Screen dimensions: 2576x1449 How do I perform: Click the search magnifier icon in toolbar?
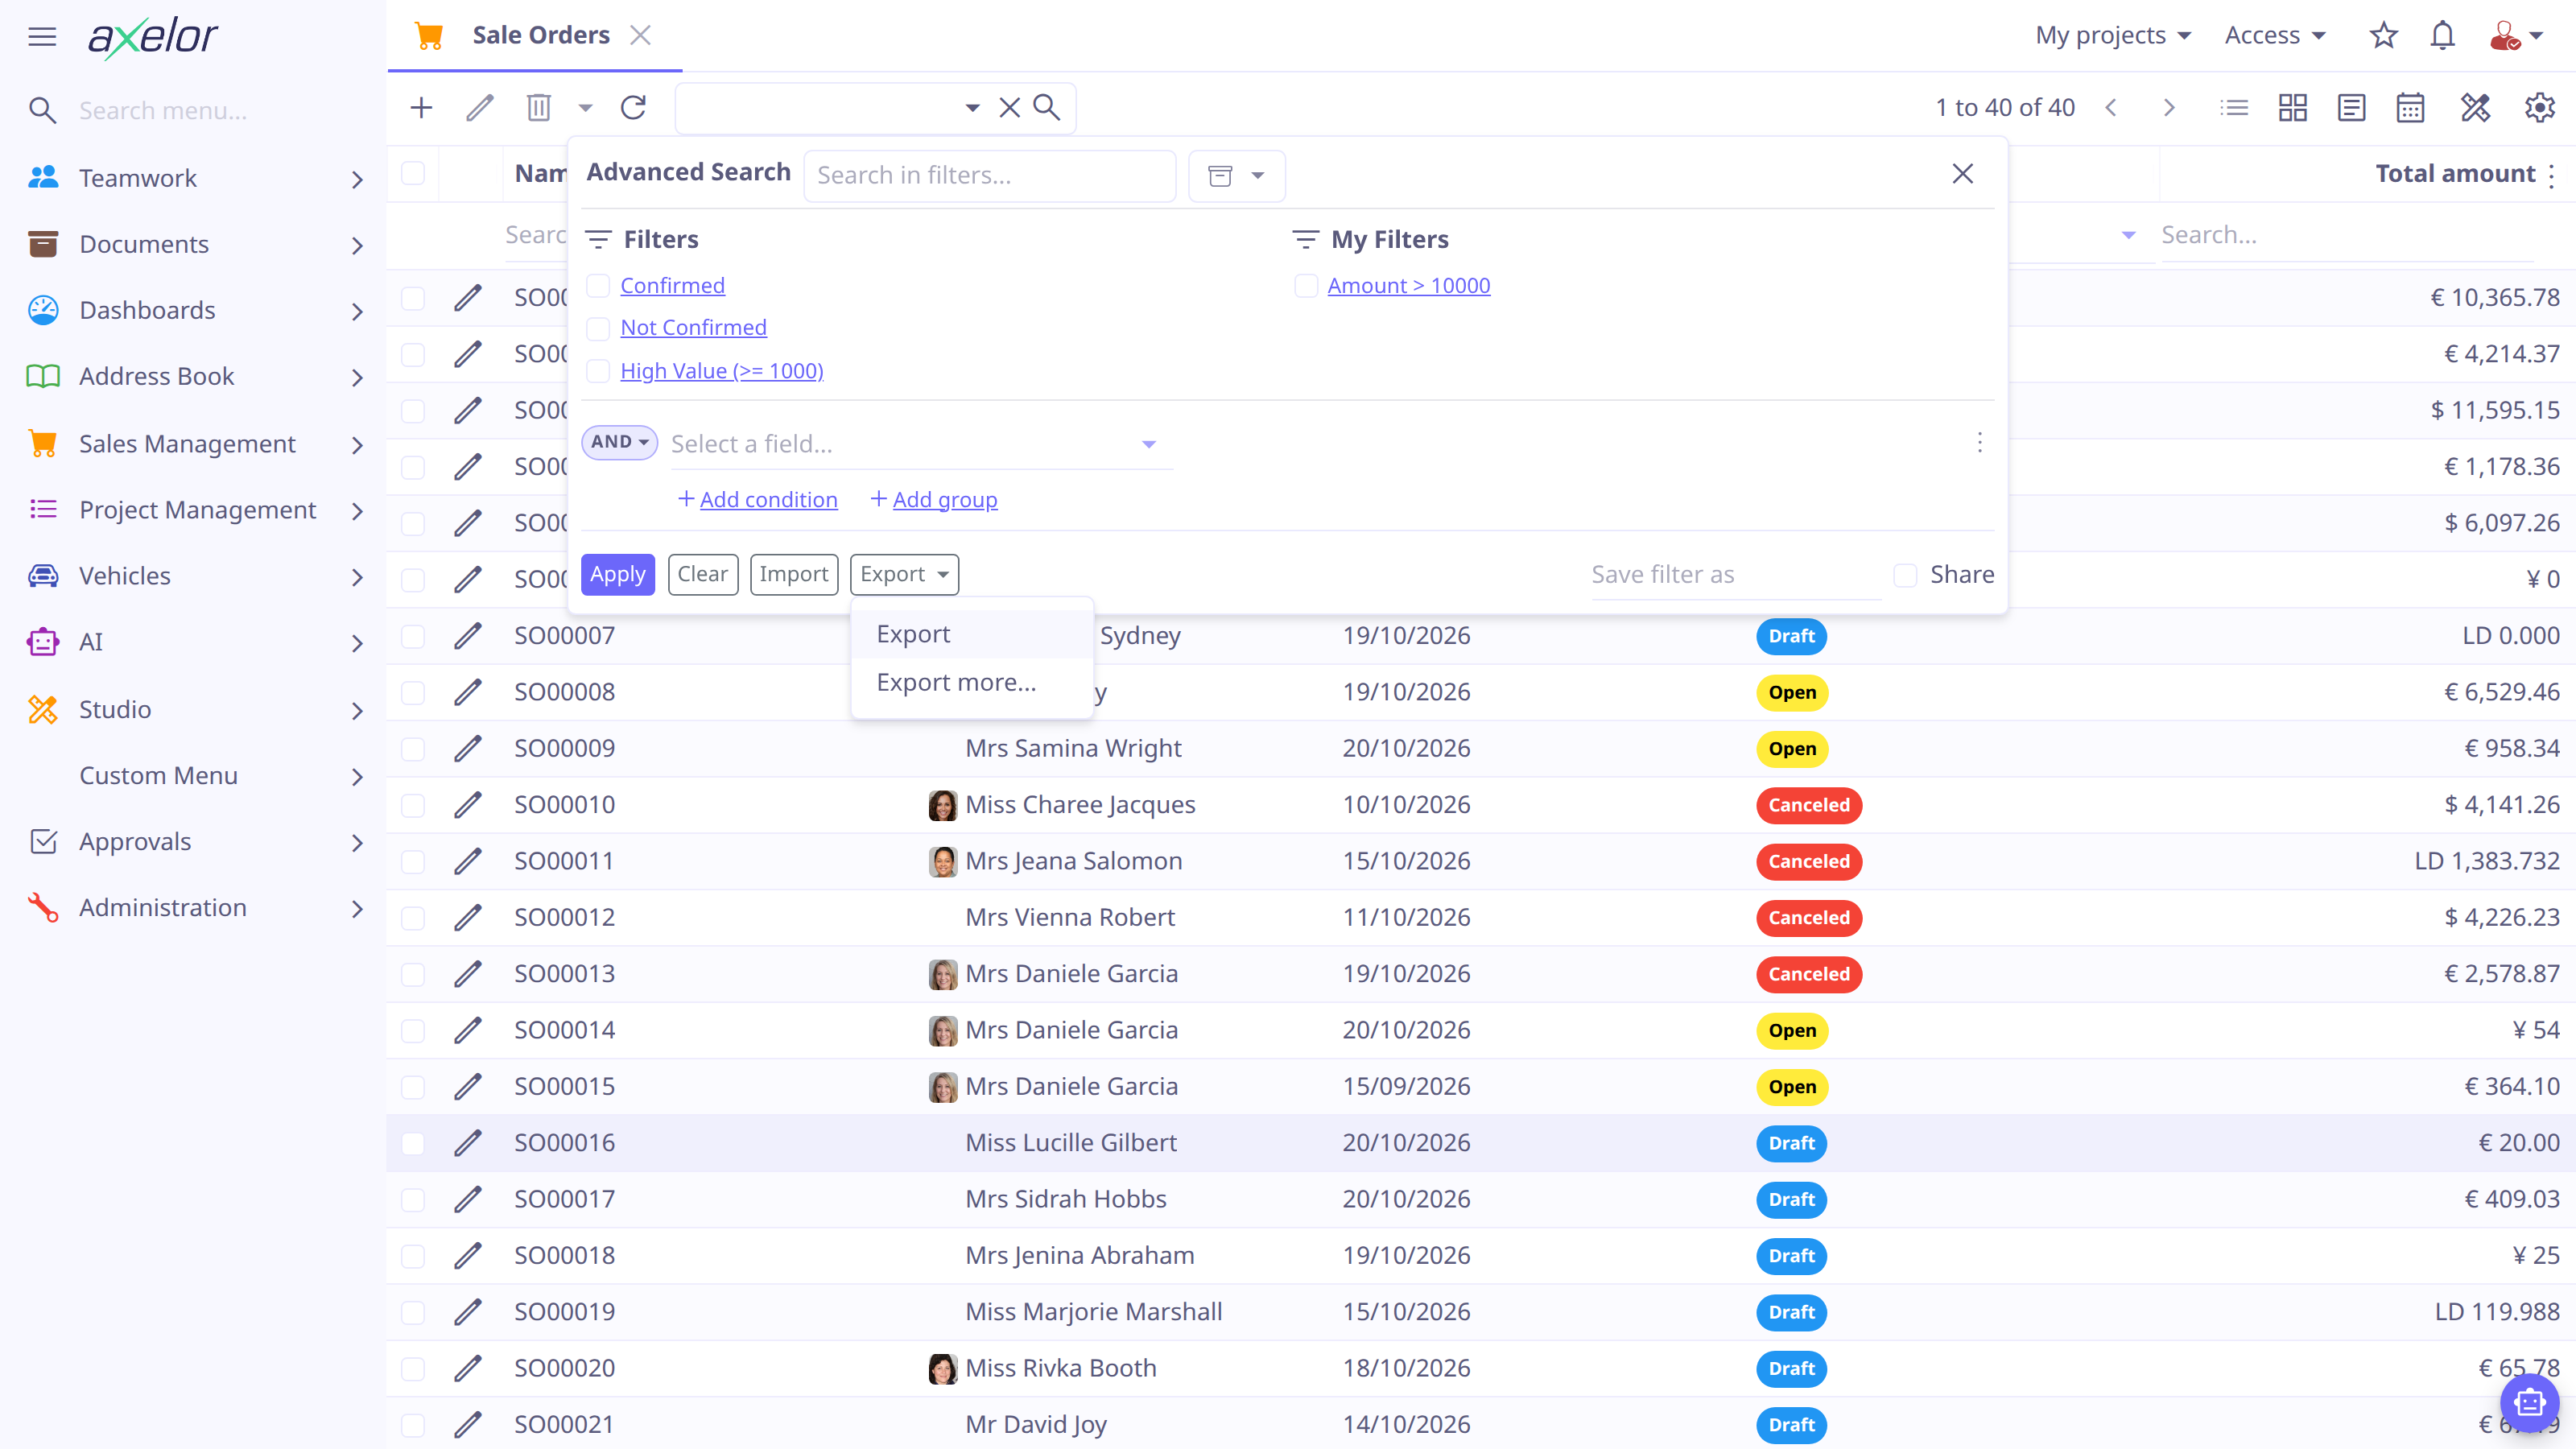point(1047,107)
